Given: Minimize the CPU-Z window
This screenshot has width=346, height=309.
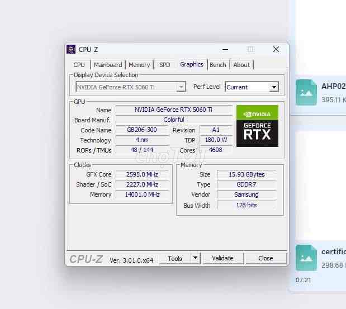Looking at the screenshot, I should [225, 49].
